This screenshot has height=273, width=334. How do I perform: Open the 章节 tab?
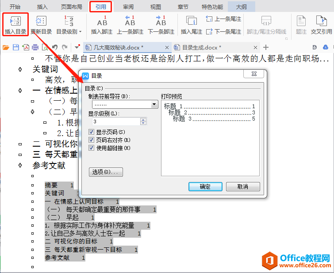click(183, 7)
